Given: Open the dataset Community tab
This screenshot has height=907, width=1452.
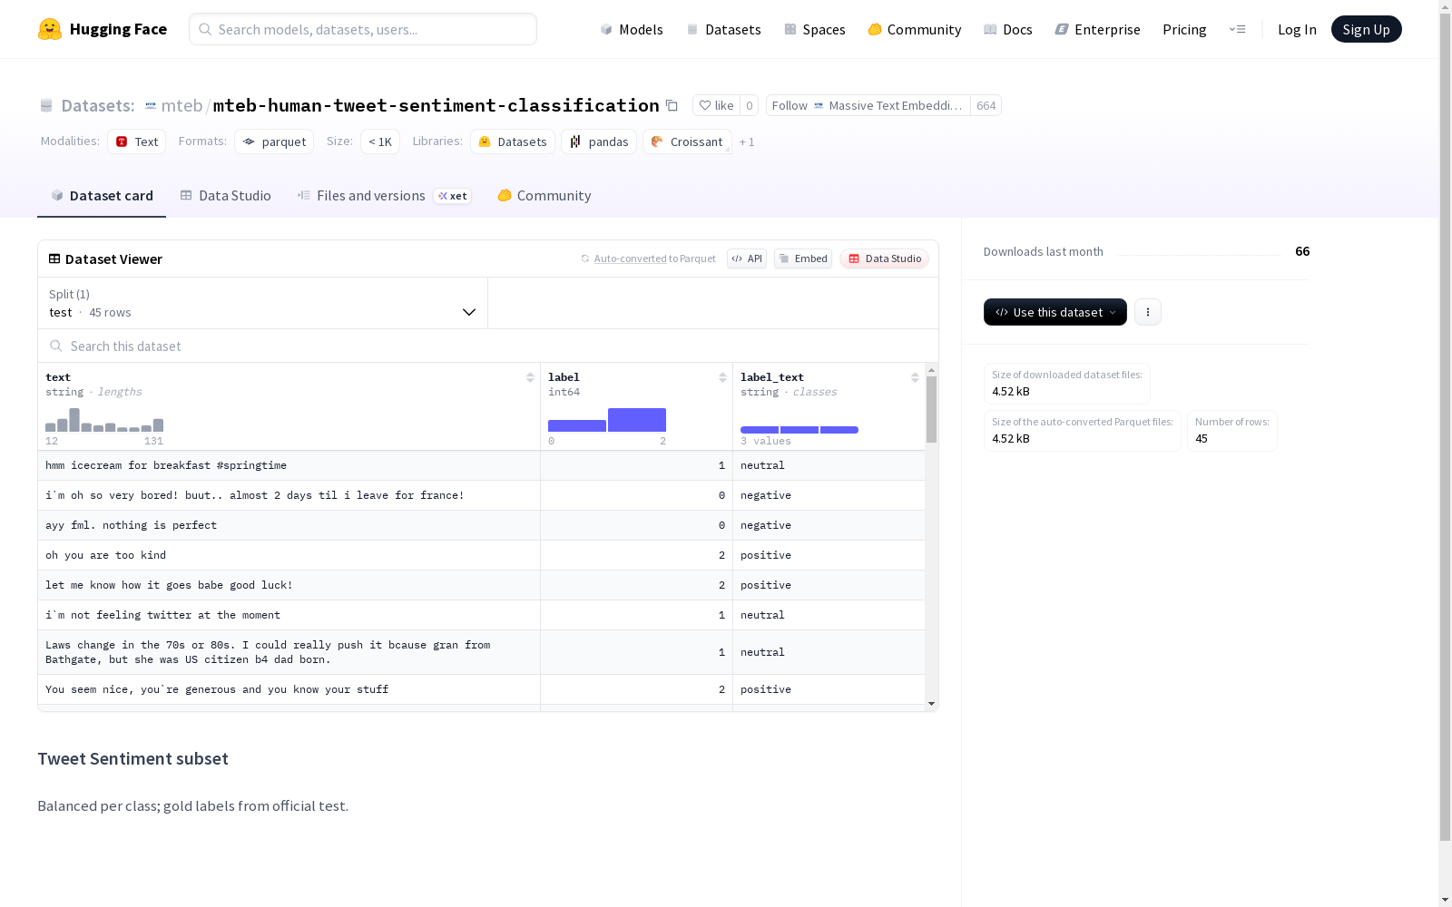Looking at the screenshot, I should tap(544, 196).
